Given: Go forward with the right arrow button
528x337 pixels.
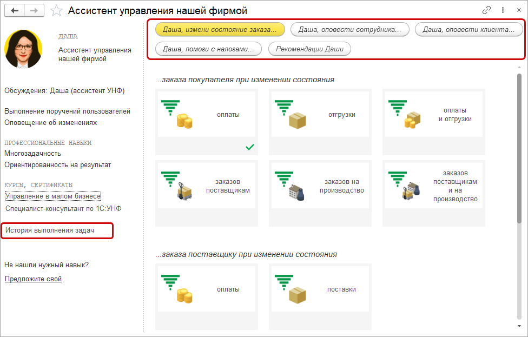Looking at the screenshot, I should pos(34,11).
